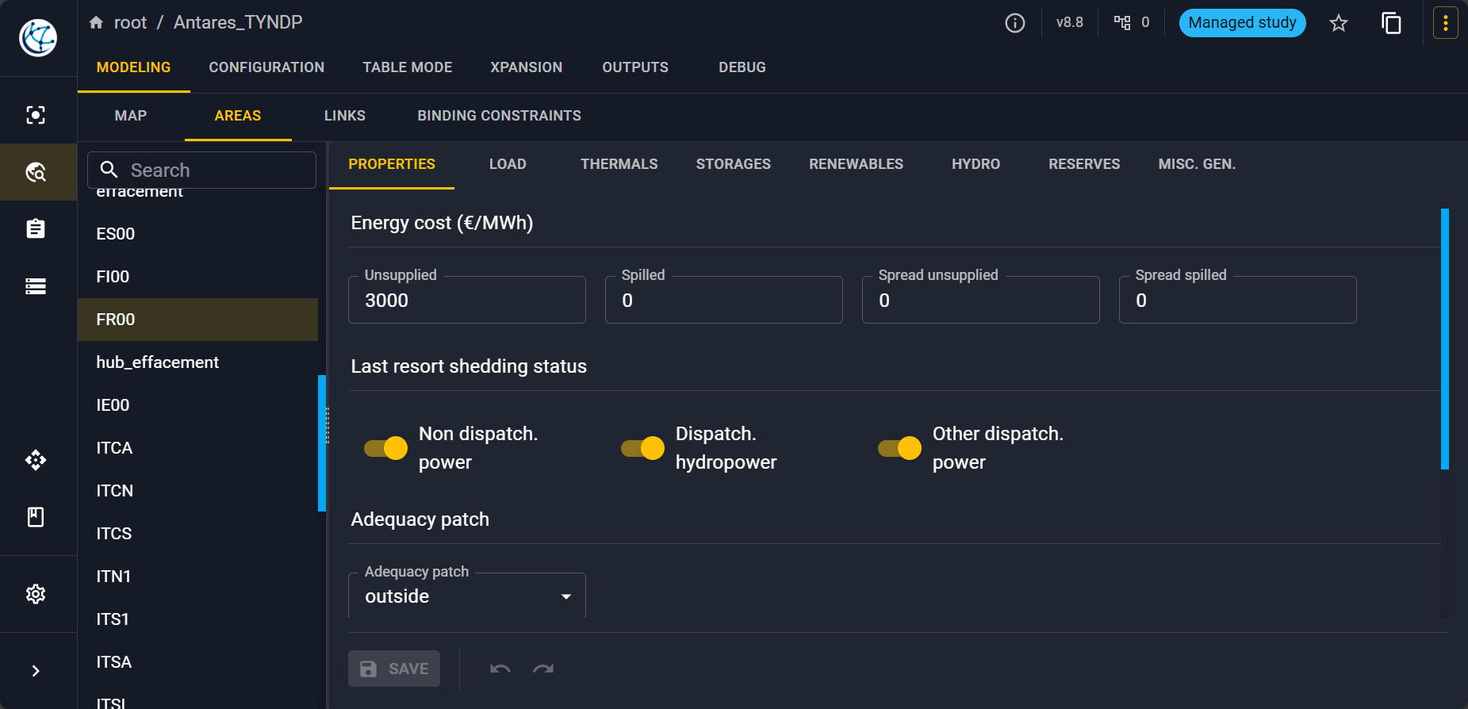This screenshot has height=709, width=1468.
Task: Open BINDING CONSTRAINTS sub-tab
Action: coord(500,116)
